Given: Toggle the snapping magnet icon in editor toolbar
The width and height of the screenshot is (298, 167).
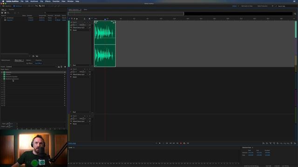Looking at the screenshot, I should [89, 19].
